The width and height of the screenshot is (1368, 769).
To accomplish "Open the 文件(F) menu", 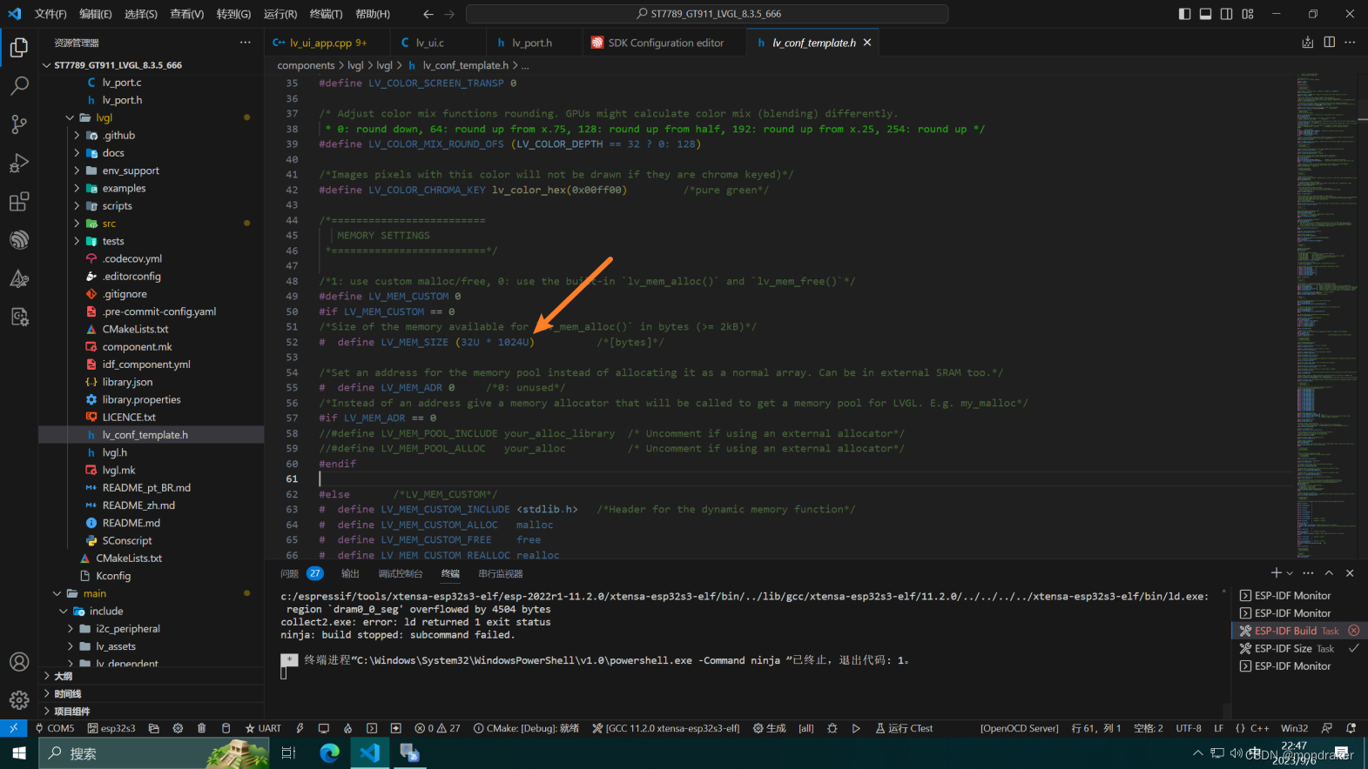I will [50, 14].
